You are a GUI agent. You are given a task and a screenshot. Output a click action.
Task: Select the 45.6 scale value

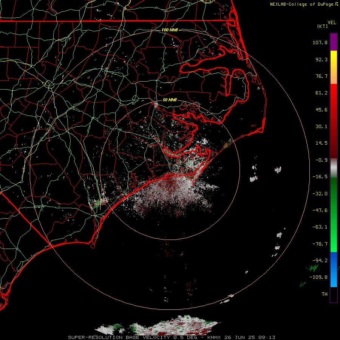(x=321, y=110)
